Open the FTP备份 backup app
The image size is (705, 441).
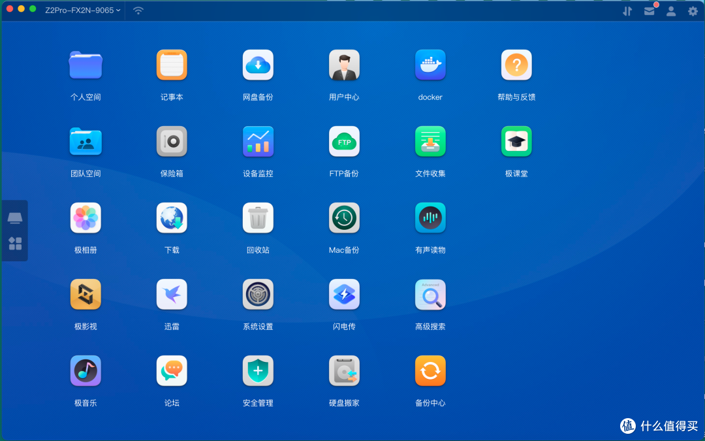(x=344, y=141)
